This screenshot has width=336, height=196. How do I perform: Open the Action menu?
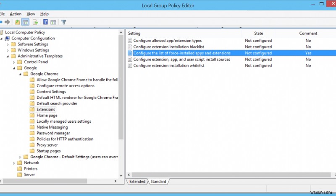click(16, 14)
